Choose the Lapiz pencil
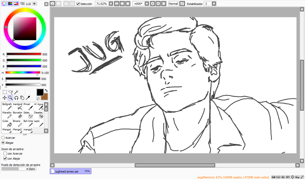Screen dimensions: 305x181 [x=39, y=123]
